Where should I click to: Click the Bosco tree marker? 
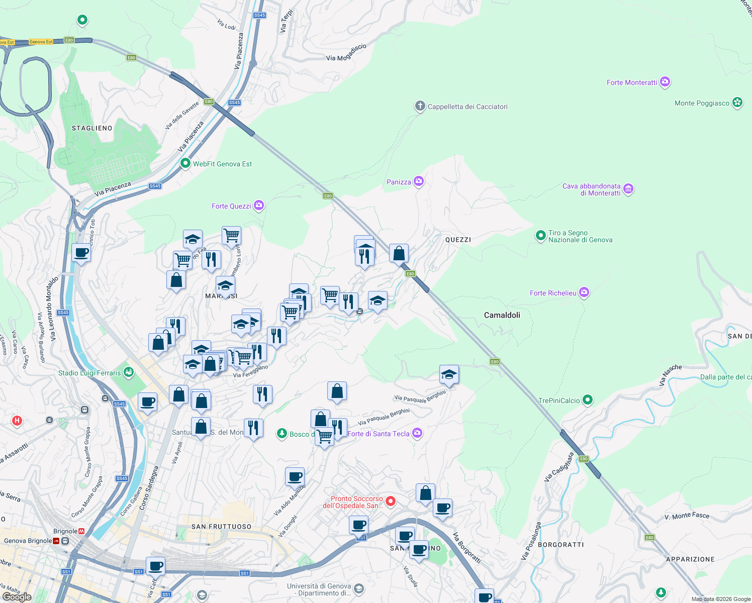click(283, 433)
